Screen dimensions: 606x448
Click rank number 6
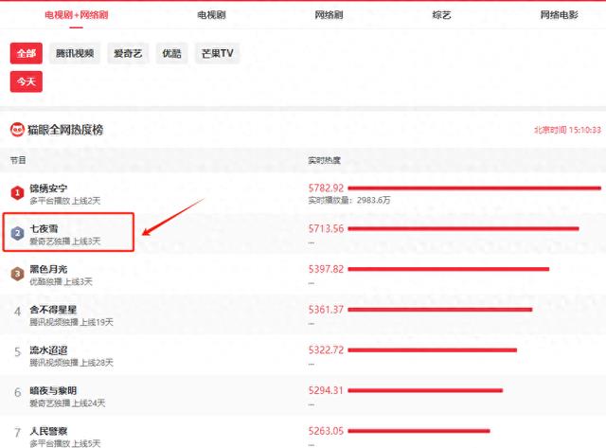(17, 393)
